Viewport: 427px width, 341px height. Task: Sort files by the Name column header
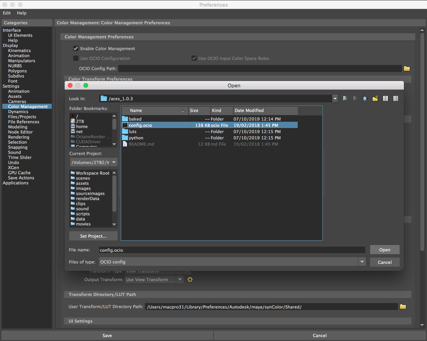pyautogui.click(x=155, y=110)
